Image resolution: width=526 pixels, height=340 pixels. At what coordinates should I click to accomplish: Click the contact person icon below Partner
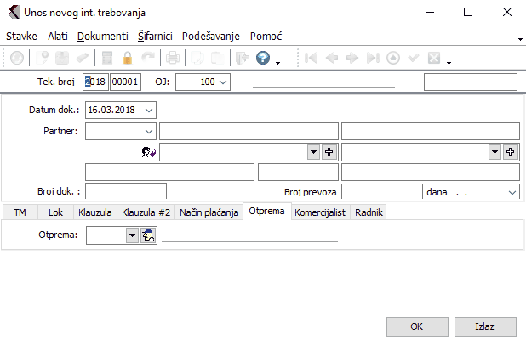click(x=148, y=152)
